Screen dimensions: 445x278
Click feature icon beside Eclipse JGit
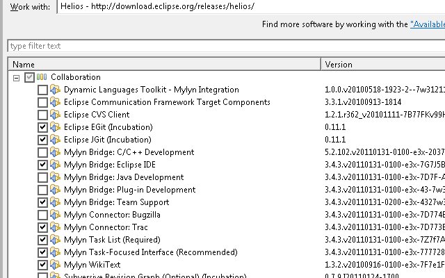click(x=56, y=140)
